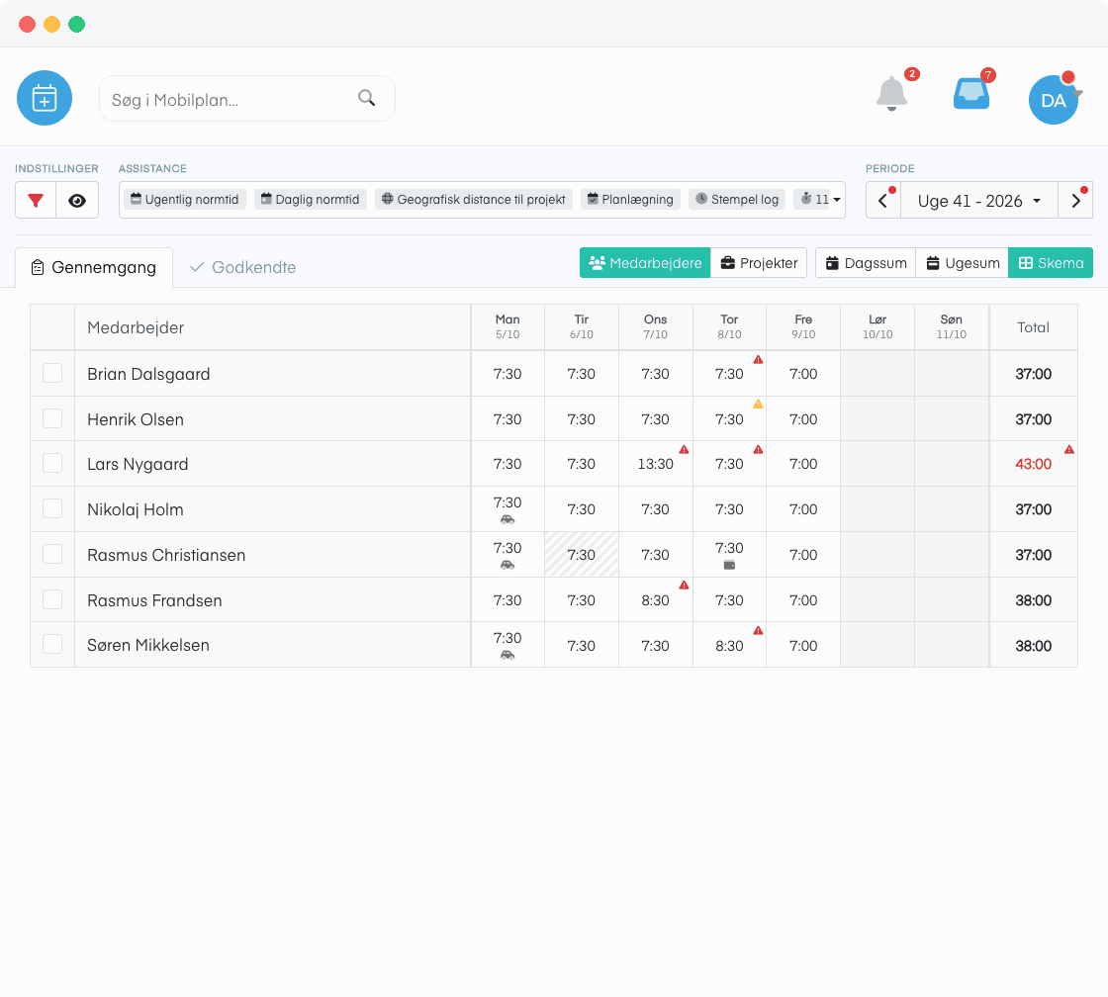Viewport: 1108px width, 997px height.
Task: Open the Uge 41 - 2026 period dropdown
Action: 978,201
